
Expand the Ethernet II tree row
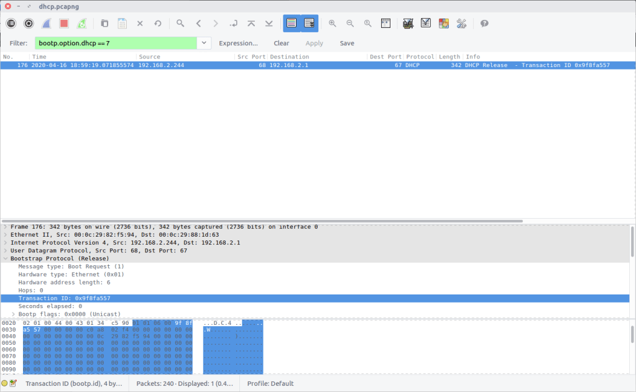coord(6,235)
